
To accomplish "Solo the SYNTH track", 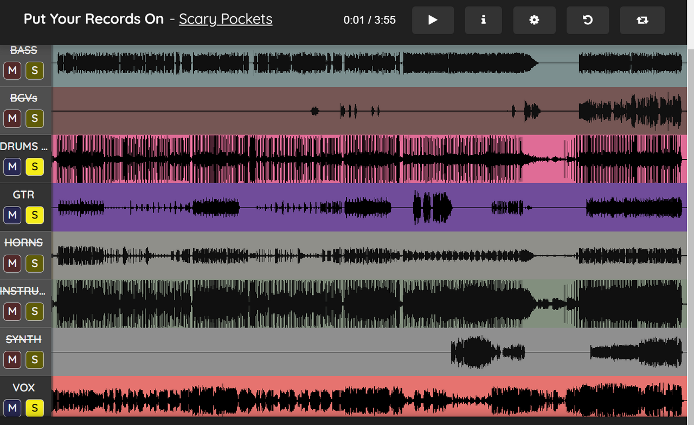I will pyautogui.click(x=35, y=359).
